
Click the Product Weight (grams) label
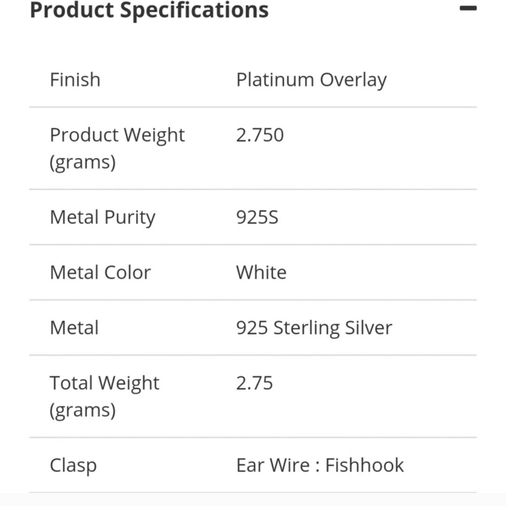(x=117, y=148)
